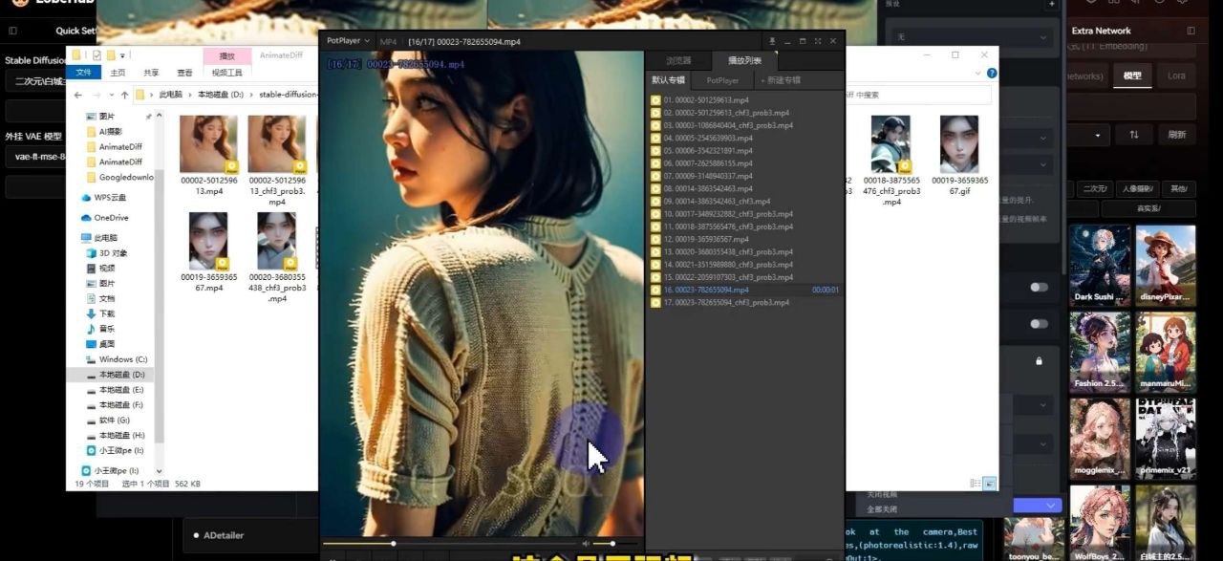The height and width of the screenshot is (561, 1223).
Task: Select the 00020-3680355438_chf3_prob3.mp4 file thumbnail
Action: point(276,241)
